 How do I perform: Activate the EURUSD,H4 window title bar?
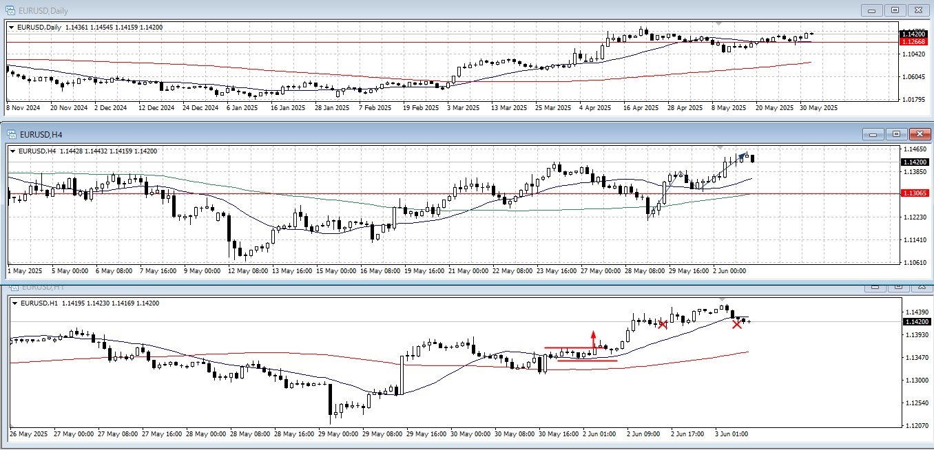pos(413,134)
